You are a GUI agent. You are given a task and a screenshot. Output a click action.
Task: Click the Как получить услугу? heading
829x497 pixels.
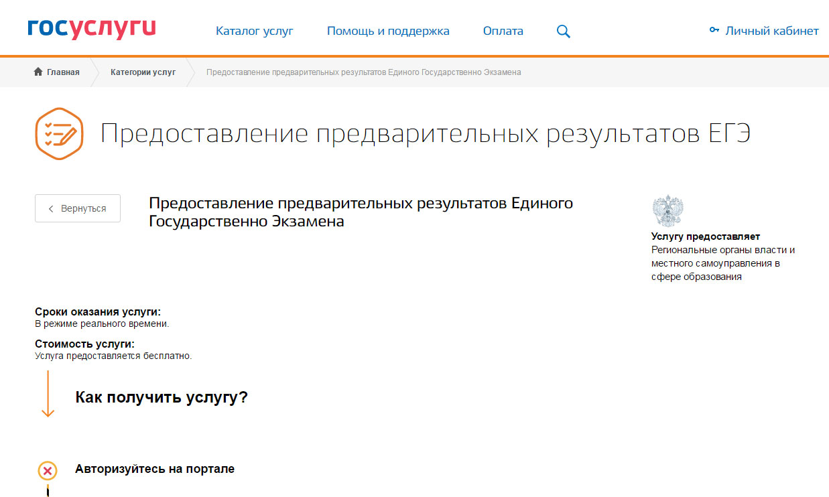tap(162, 397)
